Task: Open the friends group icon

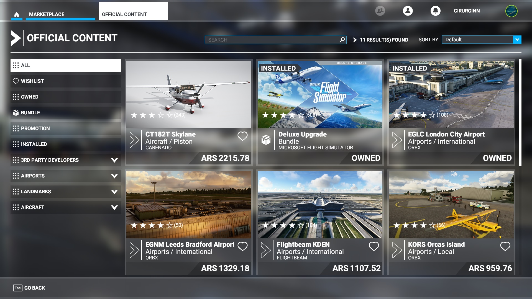Action: point(380,11)
